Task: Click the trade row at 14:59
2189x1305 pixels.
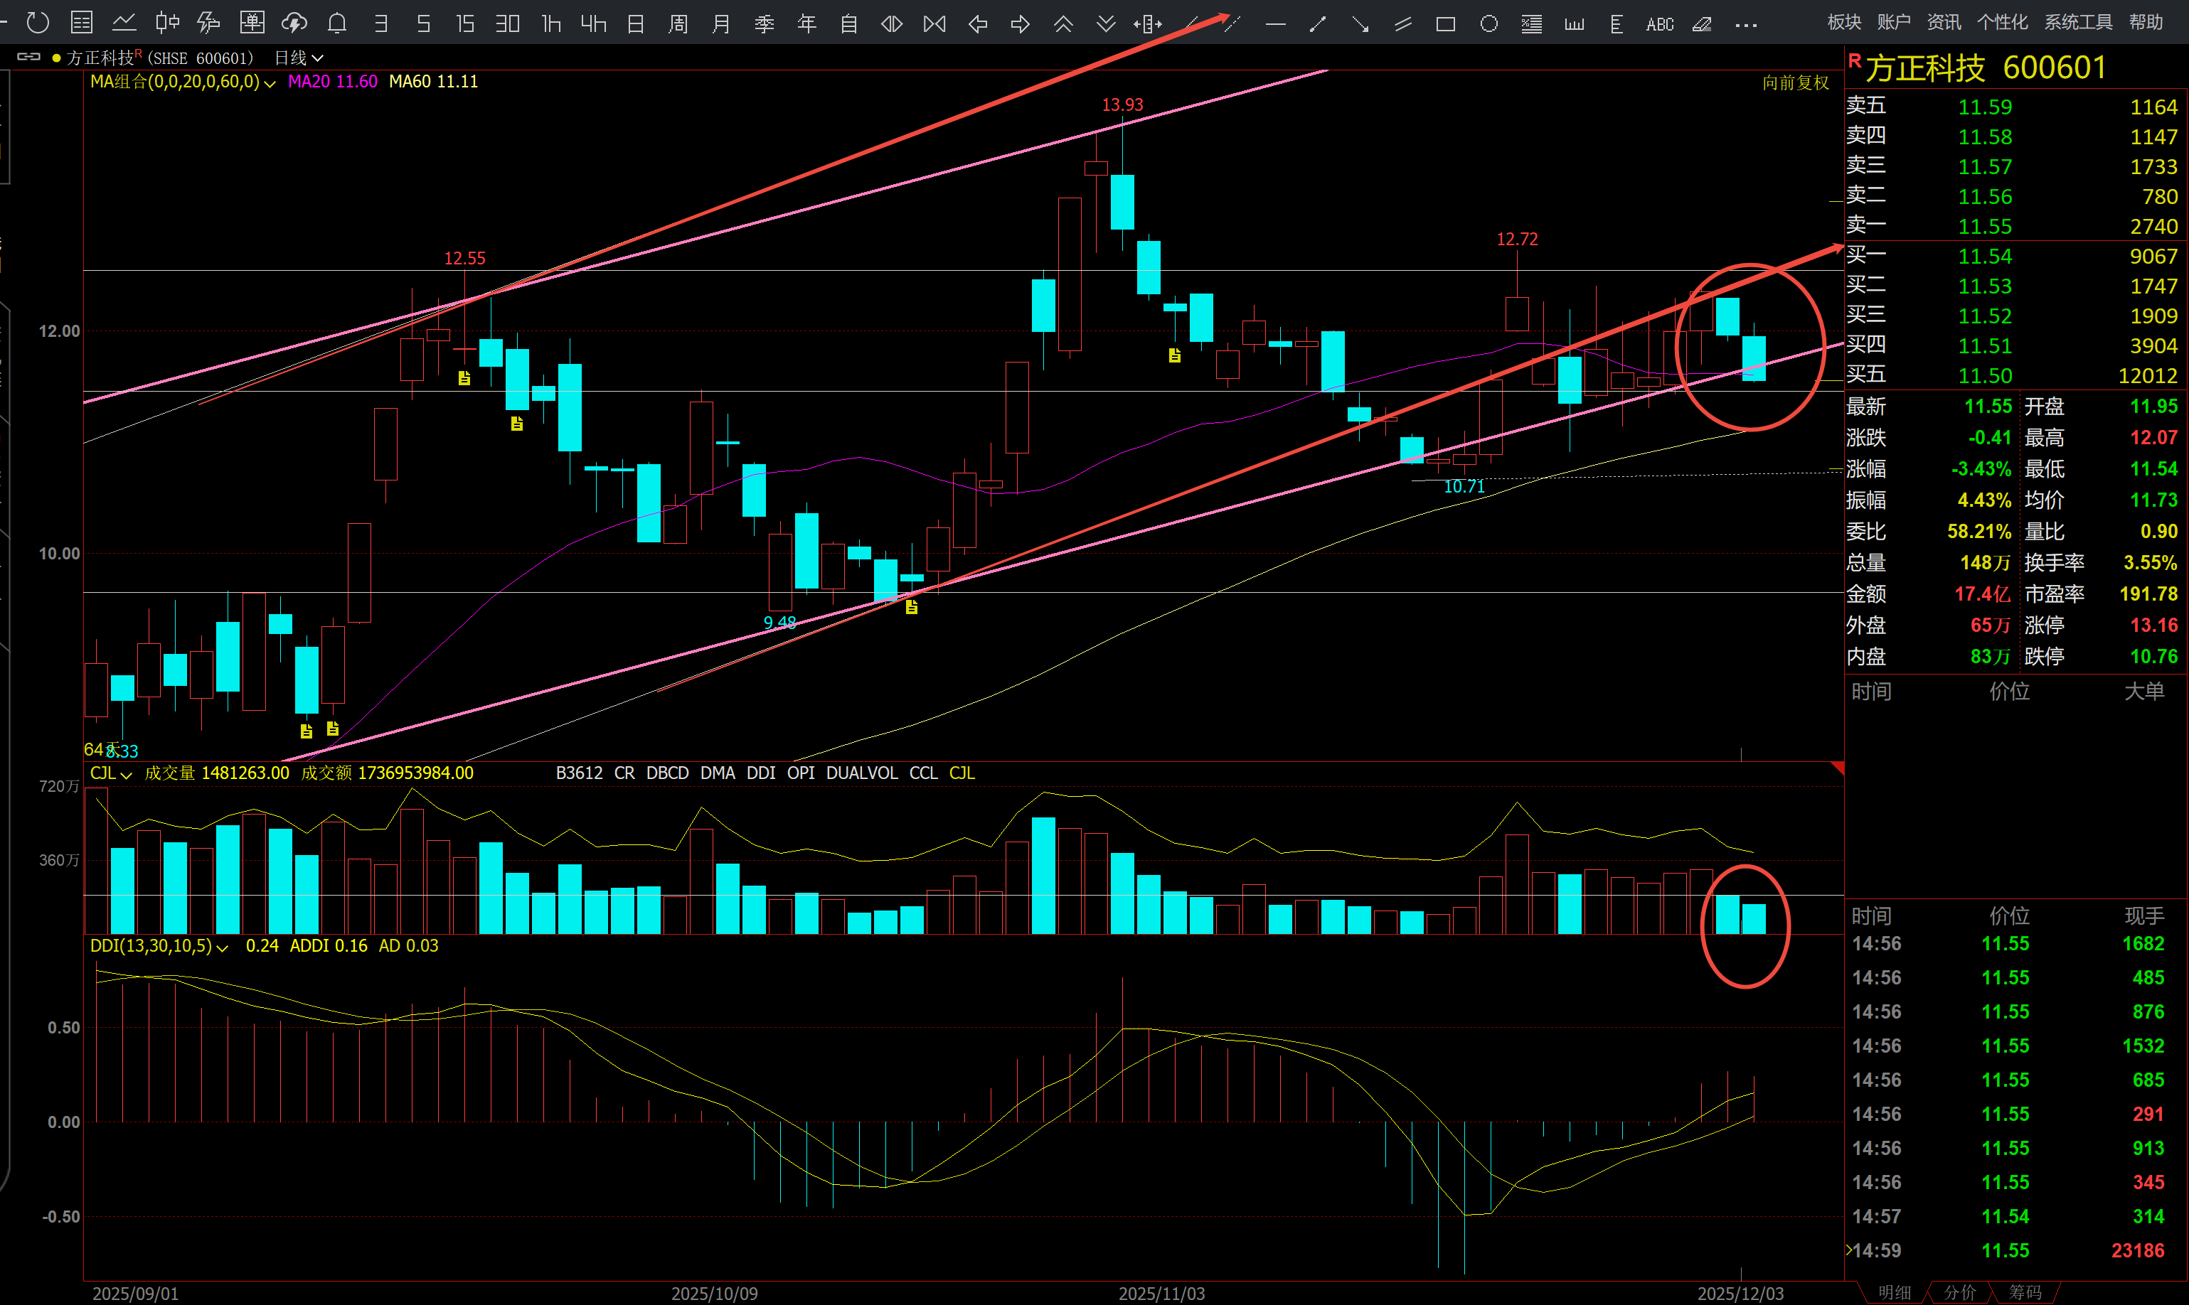Action: [2008, 1250]
